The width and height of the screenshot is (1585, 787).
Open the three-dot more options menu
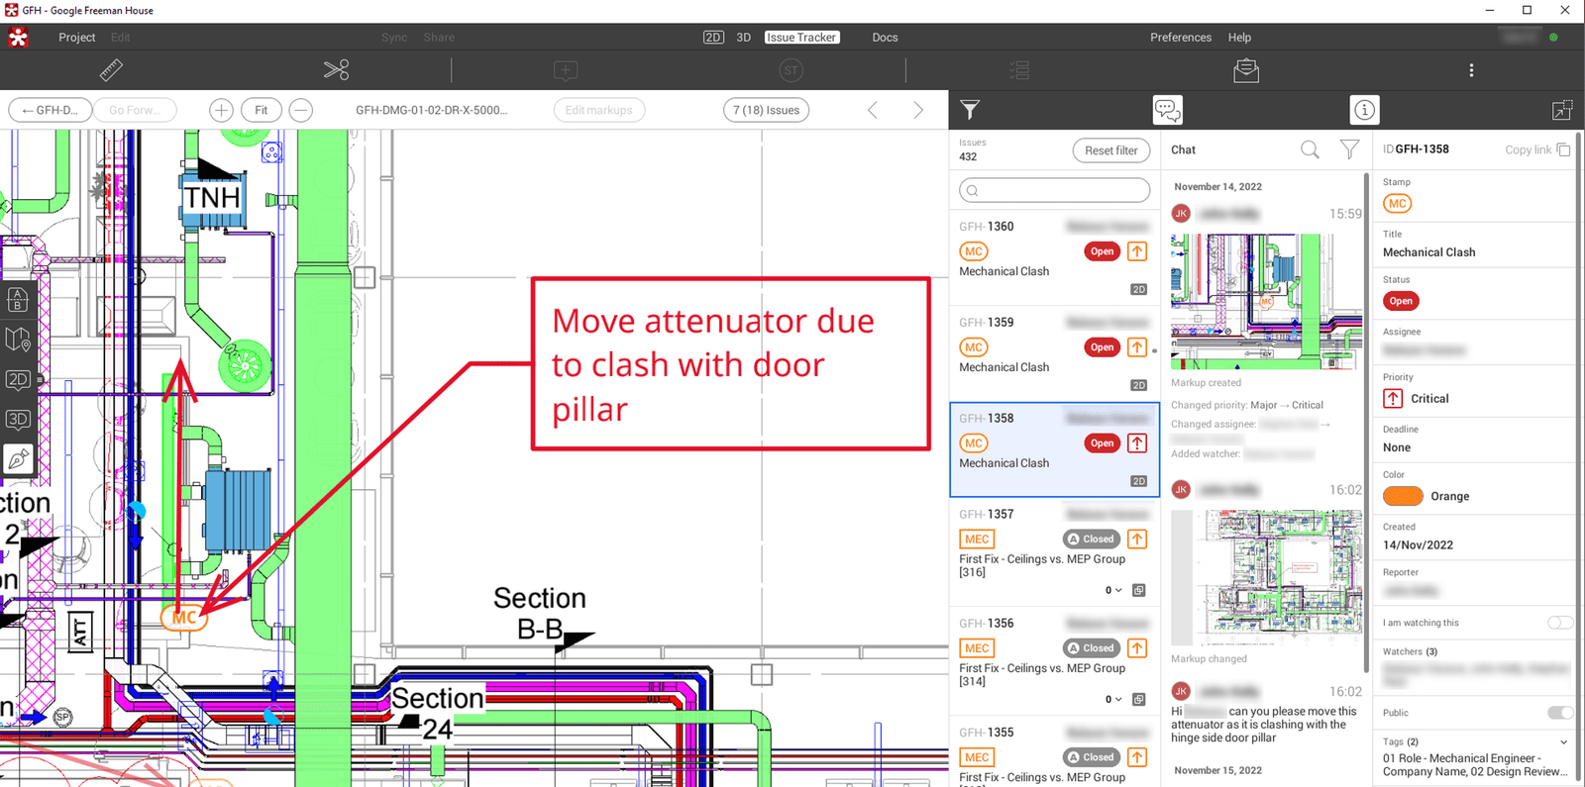tap(1471, 70)
